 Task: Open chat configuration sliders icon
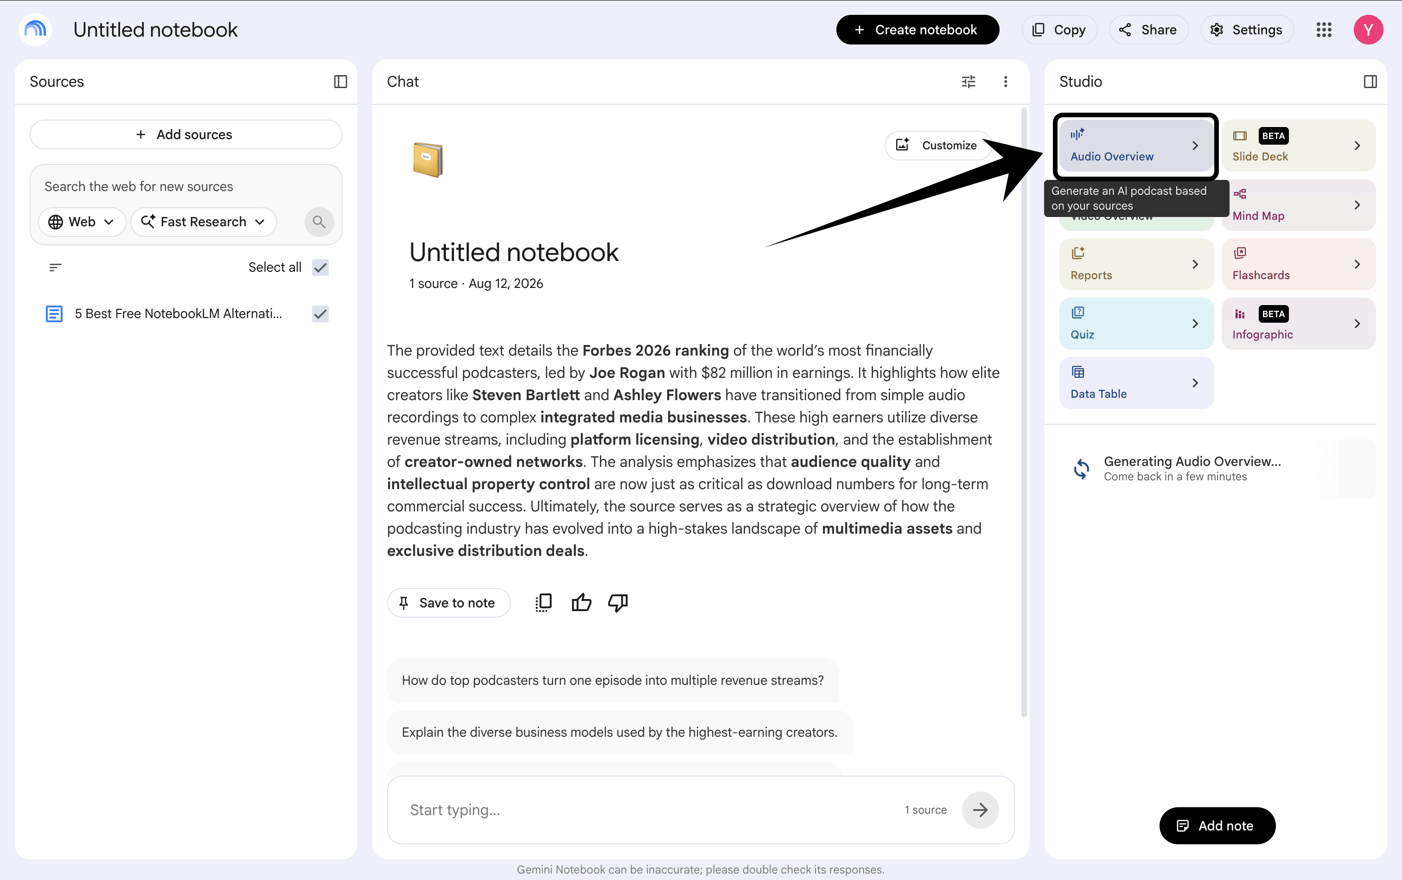click(x=969, y=82)
